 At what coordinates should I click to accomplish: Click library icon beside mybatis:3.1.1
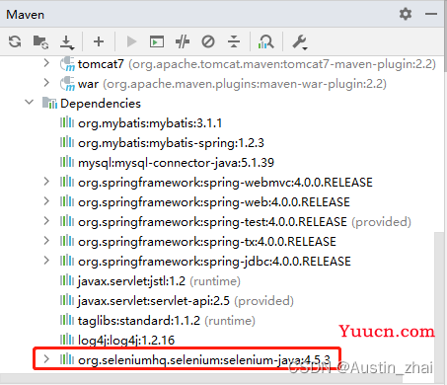coord(67,122)
